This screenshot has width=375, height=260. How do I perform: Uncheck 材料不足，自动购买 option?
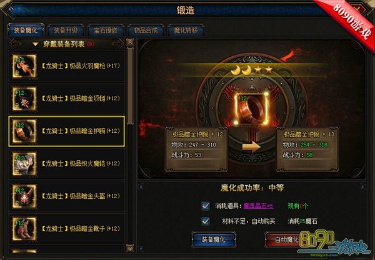pyautogui.click(x=205, y=221)
